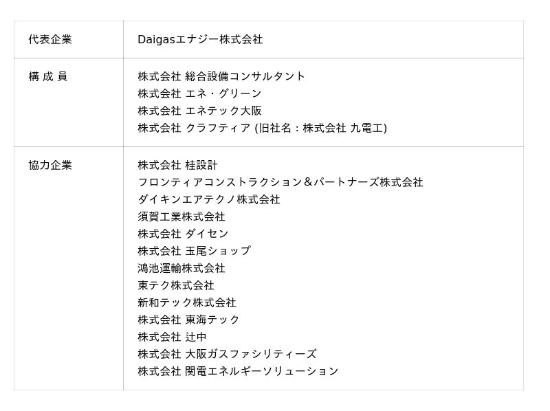The image size is (550, 411).
Task: Click the 鴻池運輸株式会社 entry
Action: [x=181, y=268]
